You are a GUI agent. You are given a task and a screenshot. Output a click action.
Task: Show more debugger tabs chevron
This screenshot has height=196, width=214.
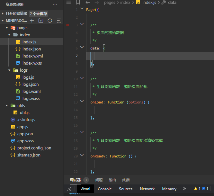pos(184,189)
